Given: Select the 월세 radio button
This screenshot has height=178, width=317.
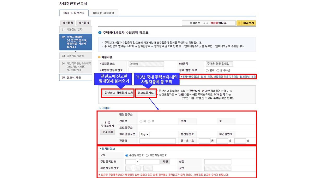Looking at the screenshot, I should coord(207,71).
